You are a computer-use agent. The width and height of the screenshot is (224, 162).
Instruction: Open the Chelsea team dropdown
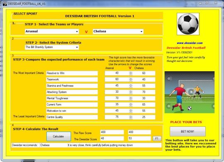[118, 31]
